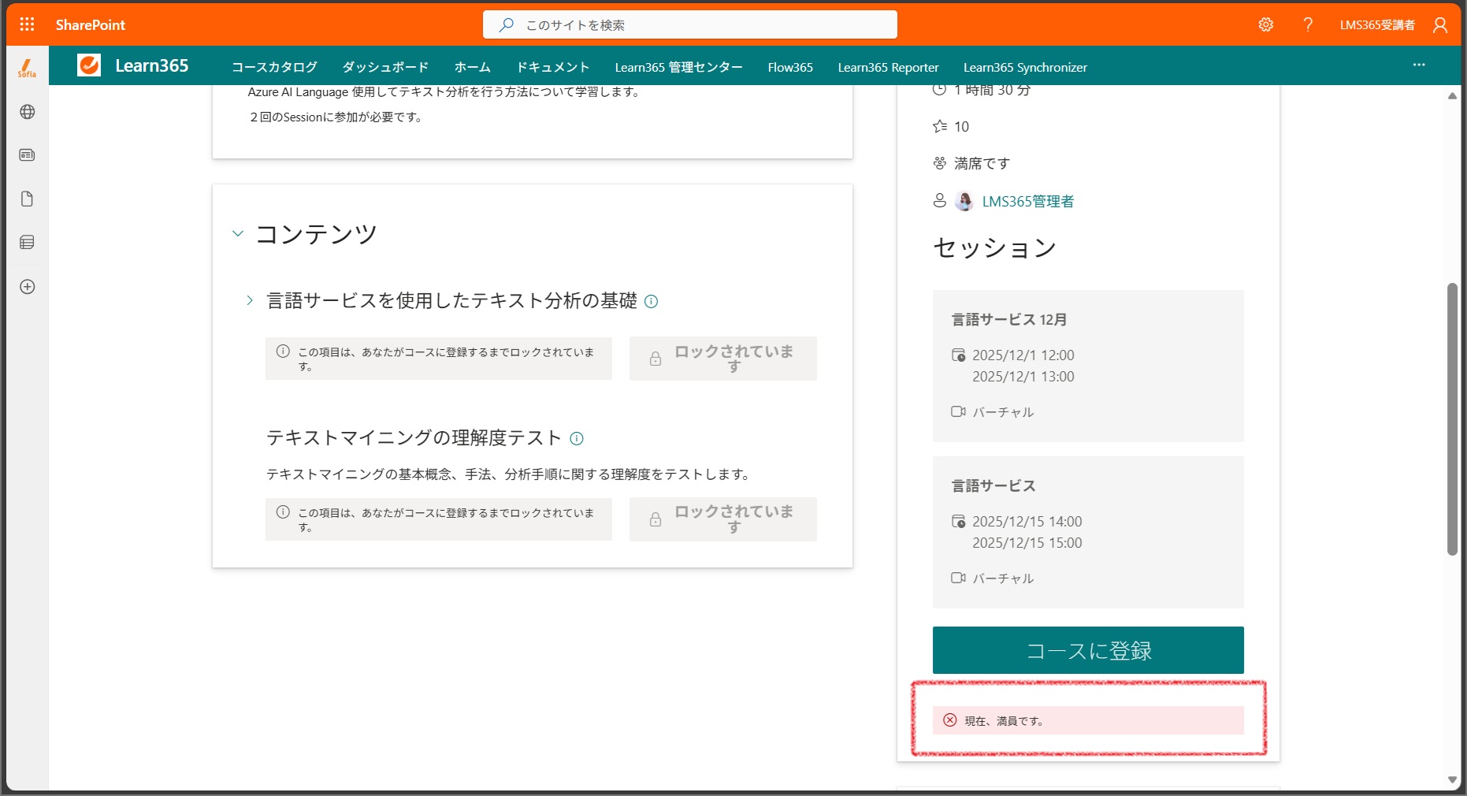The image size is (1467, 796).
Task: Click the 言語サービス 12月 session title
Action: pyautogui.click(x=1009, y=319)
